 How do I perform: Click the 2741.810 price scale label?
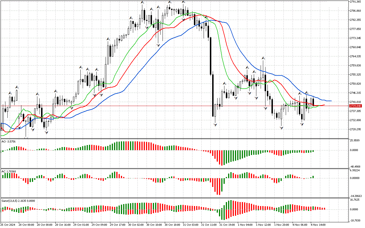click(x=355, y=102)
